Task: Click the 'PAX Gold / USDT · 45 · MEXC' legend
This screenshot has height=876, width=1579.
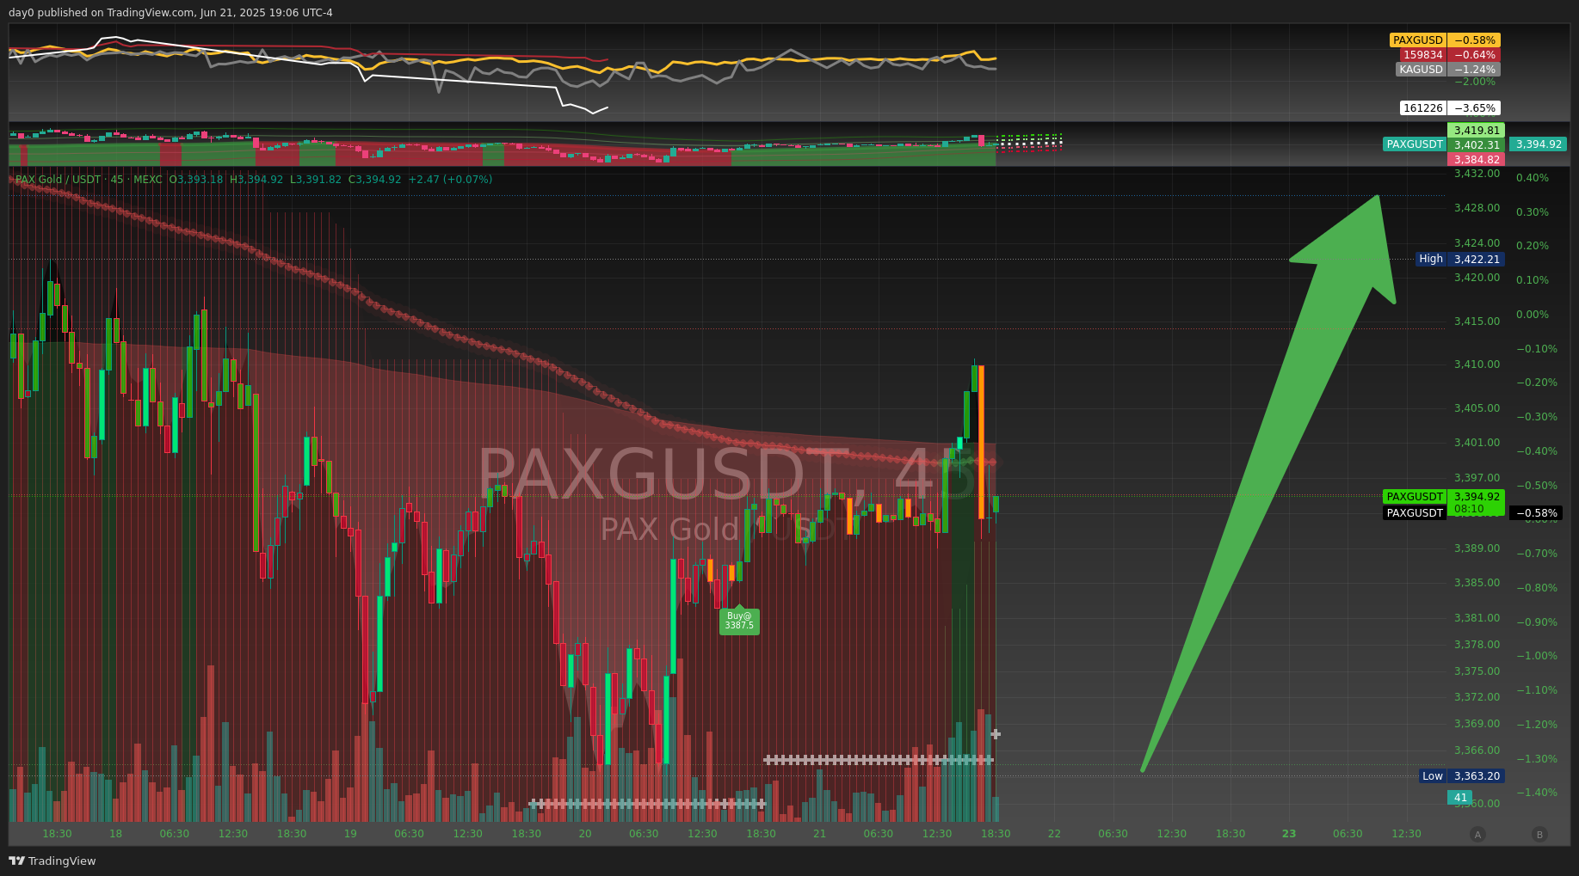Action: click(x=89, y=180)
